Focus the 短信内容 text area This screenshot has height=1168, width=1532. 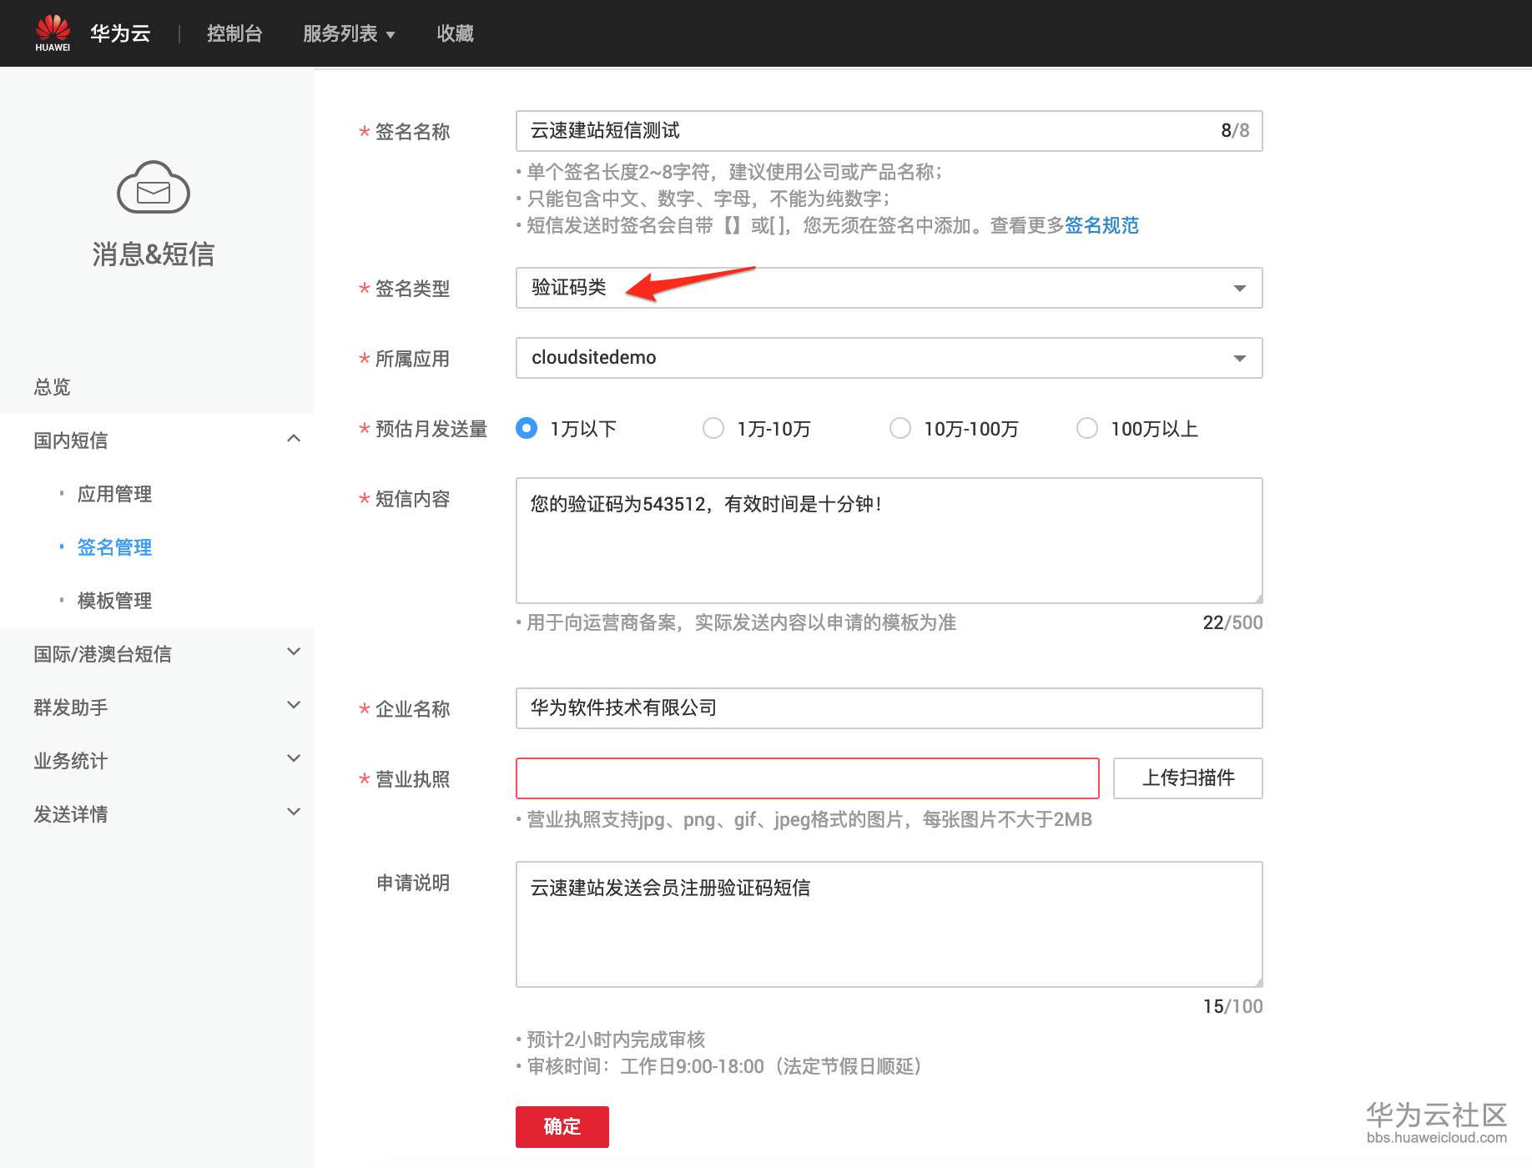[x=889, y=541]
